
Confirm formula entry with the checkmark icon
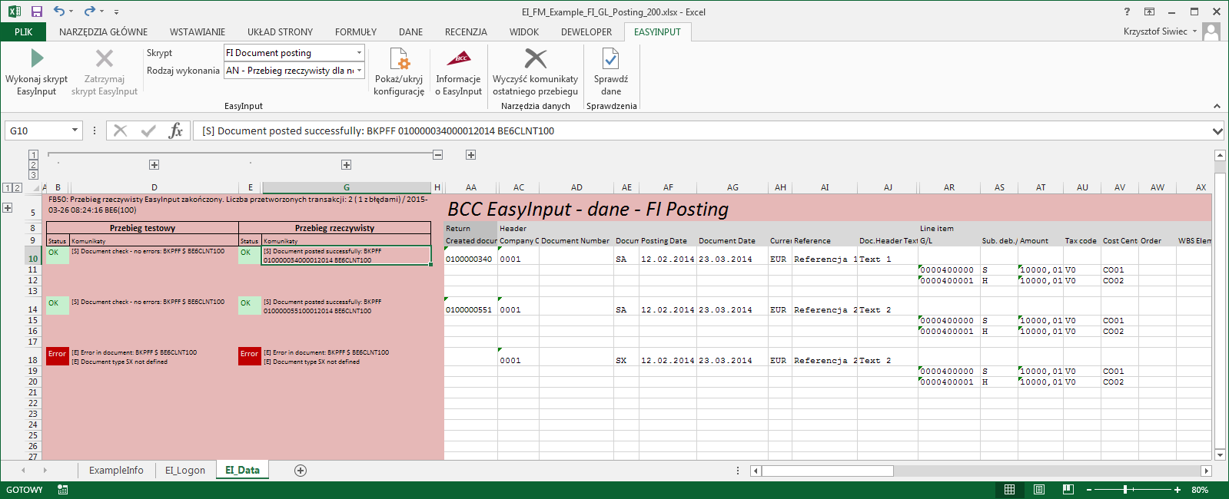pos(148,131)
